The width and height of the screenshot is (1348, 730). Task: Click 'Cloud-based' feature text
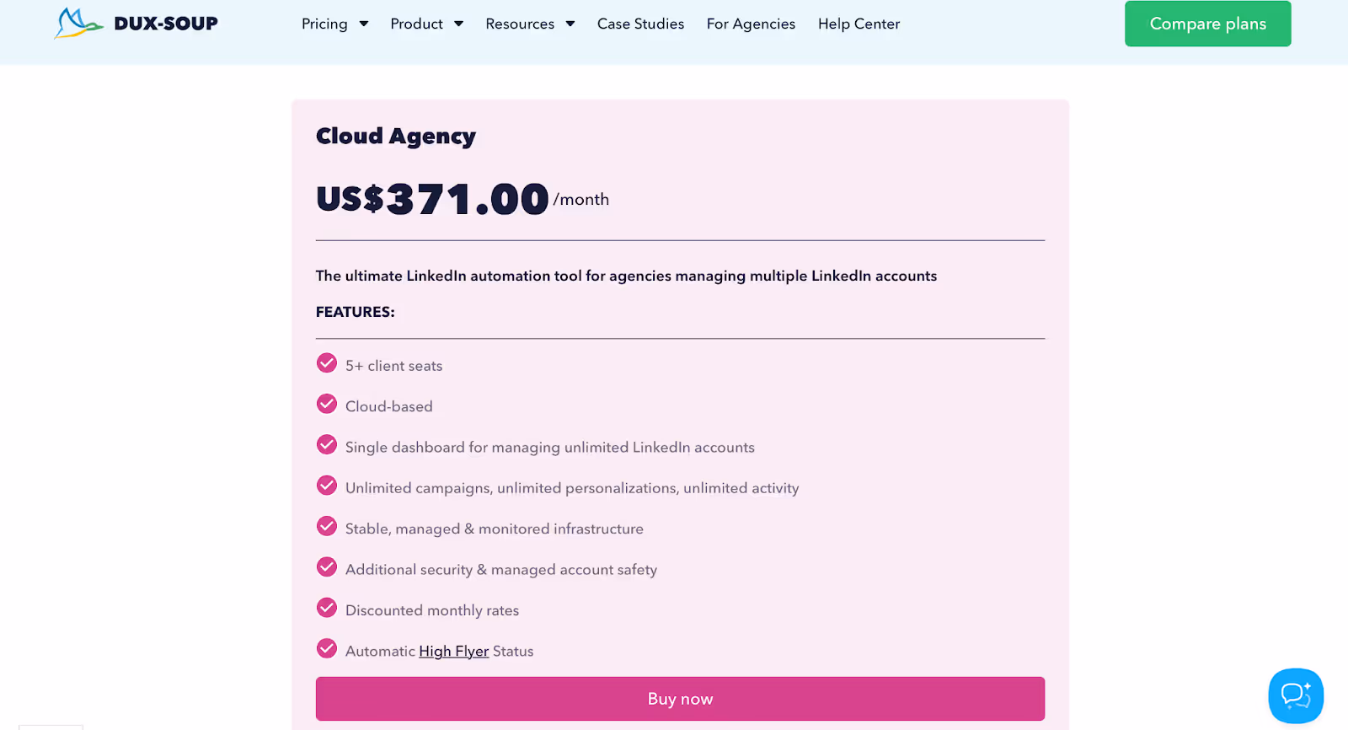point(388,406)
